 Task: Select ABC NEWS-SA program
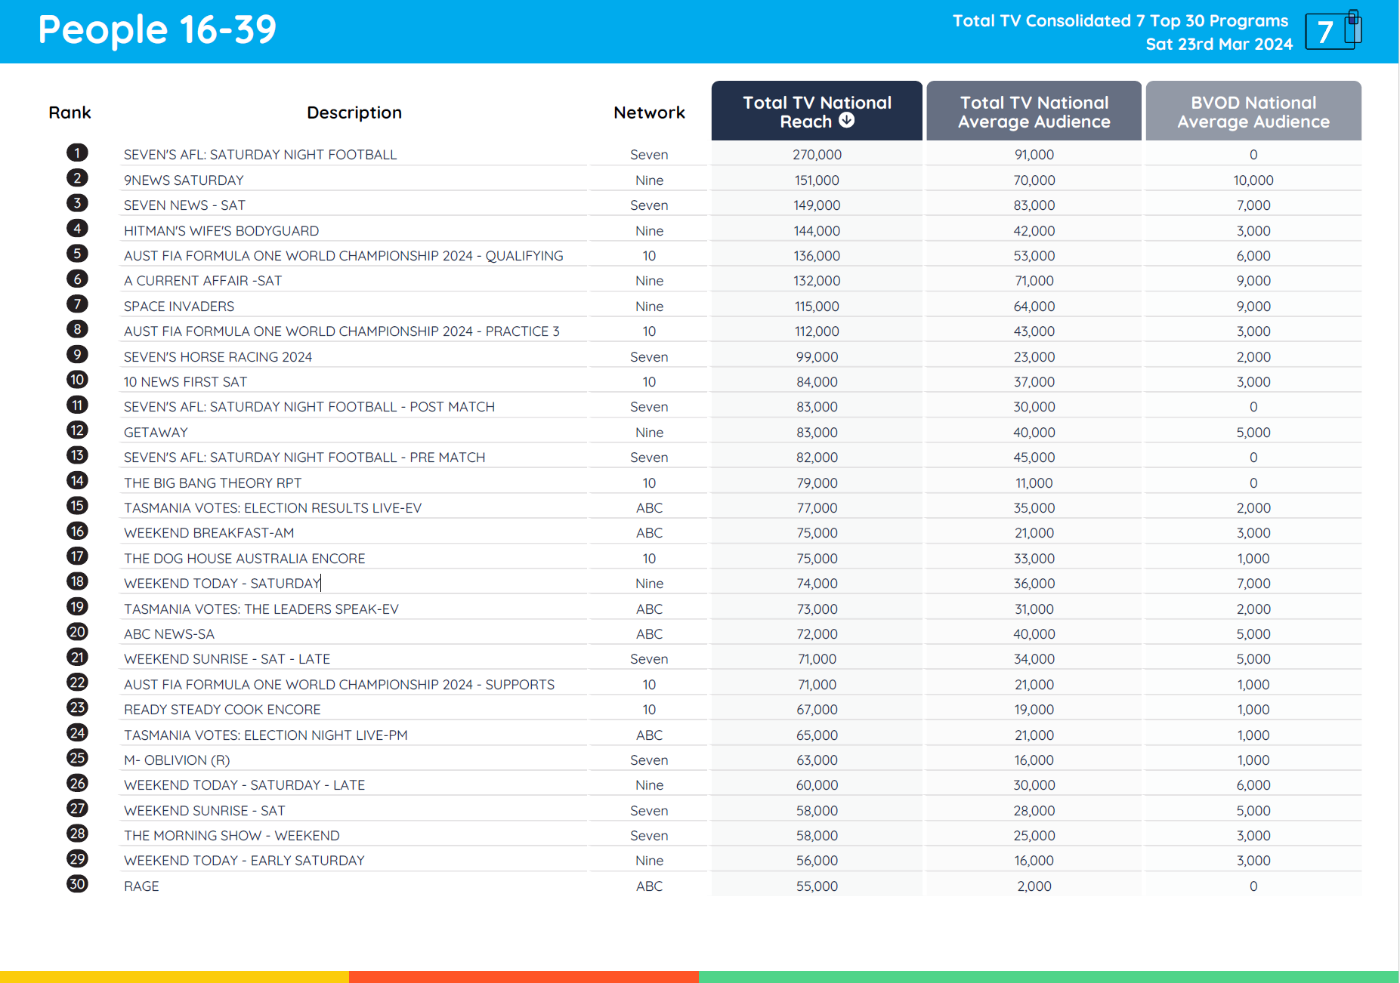tap(169, 634)
